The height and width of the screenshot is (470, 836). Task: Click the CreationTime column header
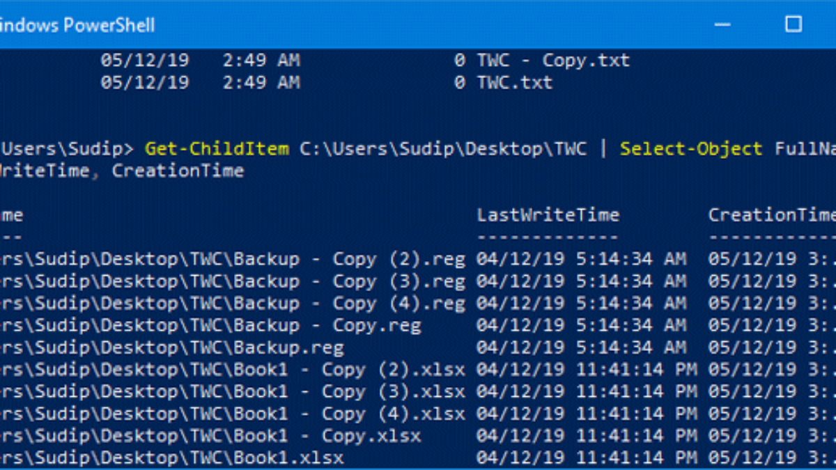pos(771,215)
